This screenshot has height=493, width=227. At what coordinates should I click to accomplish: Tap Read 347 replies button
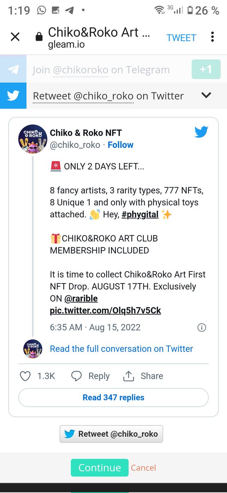pos(113,397)
